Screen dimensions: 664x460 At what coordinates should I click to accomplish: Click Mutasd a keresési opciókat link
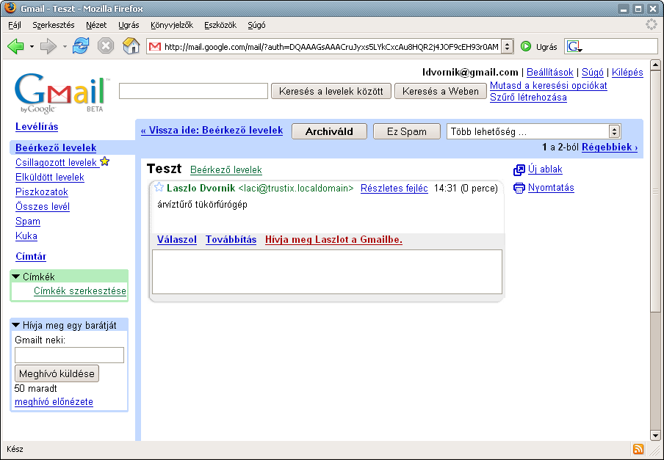click(549, 85)
